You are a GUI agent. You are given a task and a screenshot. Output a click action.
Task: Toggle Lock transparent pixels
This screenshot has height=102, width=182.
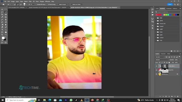pos(160,63)
